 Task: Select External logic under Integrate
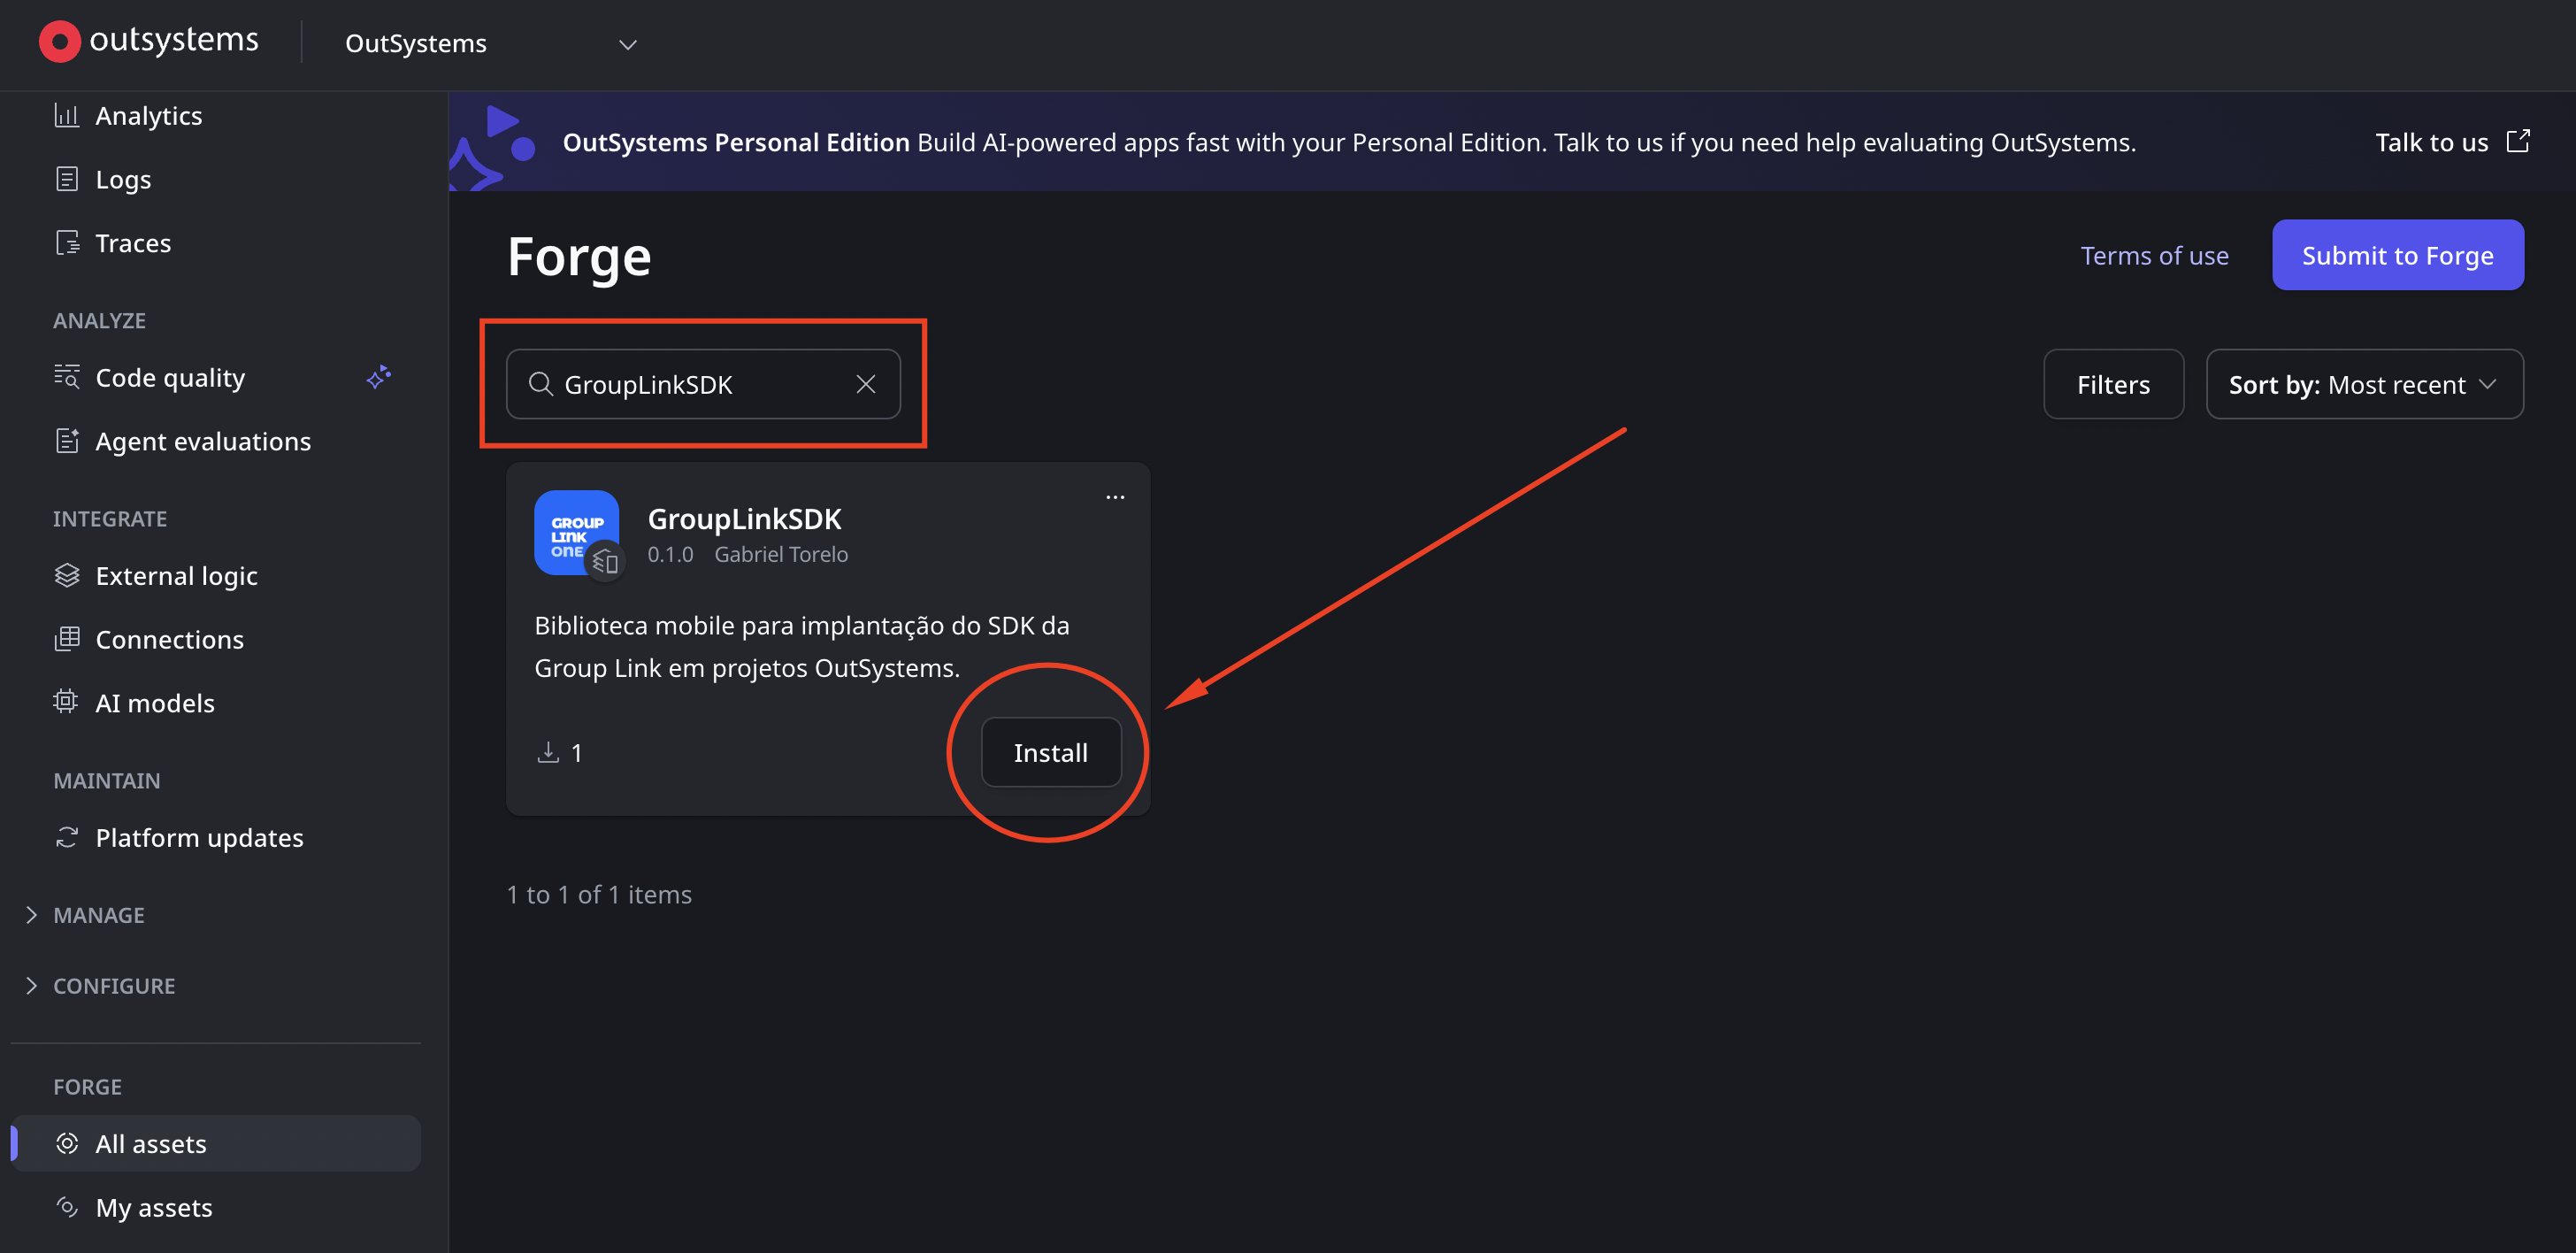(176, 575)
